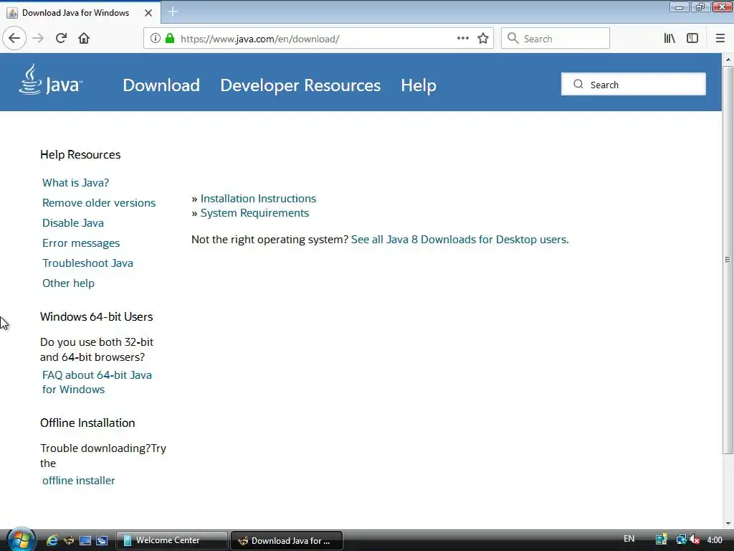Reload the page with the refresh icon
Viewport: 734px width, 551px height.
[x=61, y=39]
